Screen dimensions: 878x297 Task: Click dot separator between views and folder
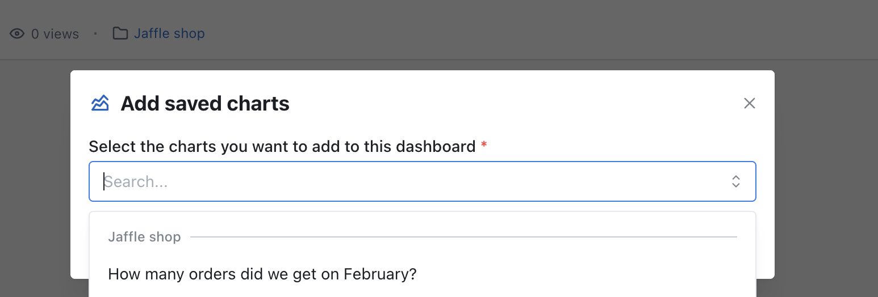coord(95,34)
